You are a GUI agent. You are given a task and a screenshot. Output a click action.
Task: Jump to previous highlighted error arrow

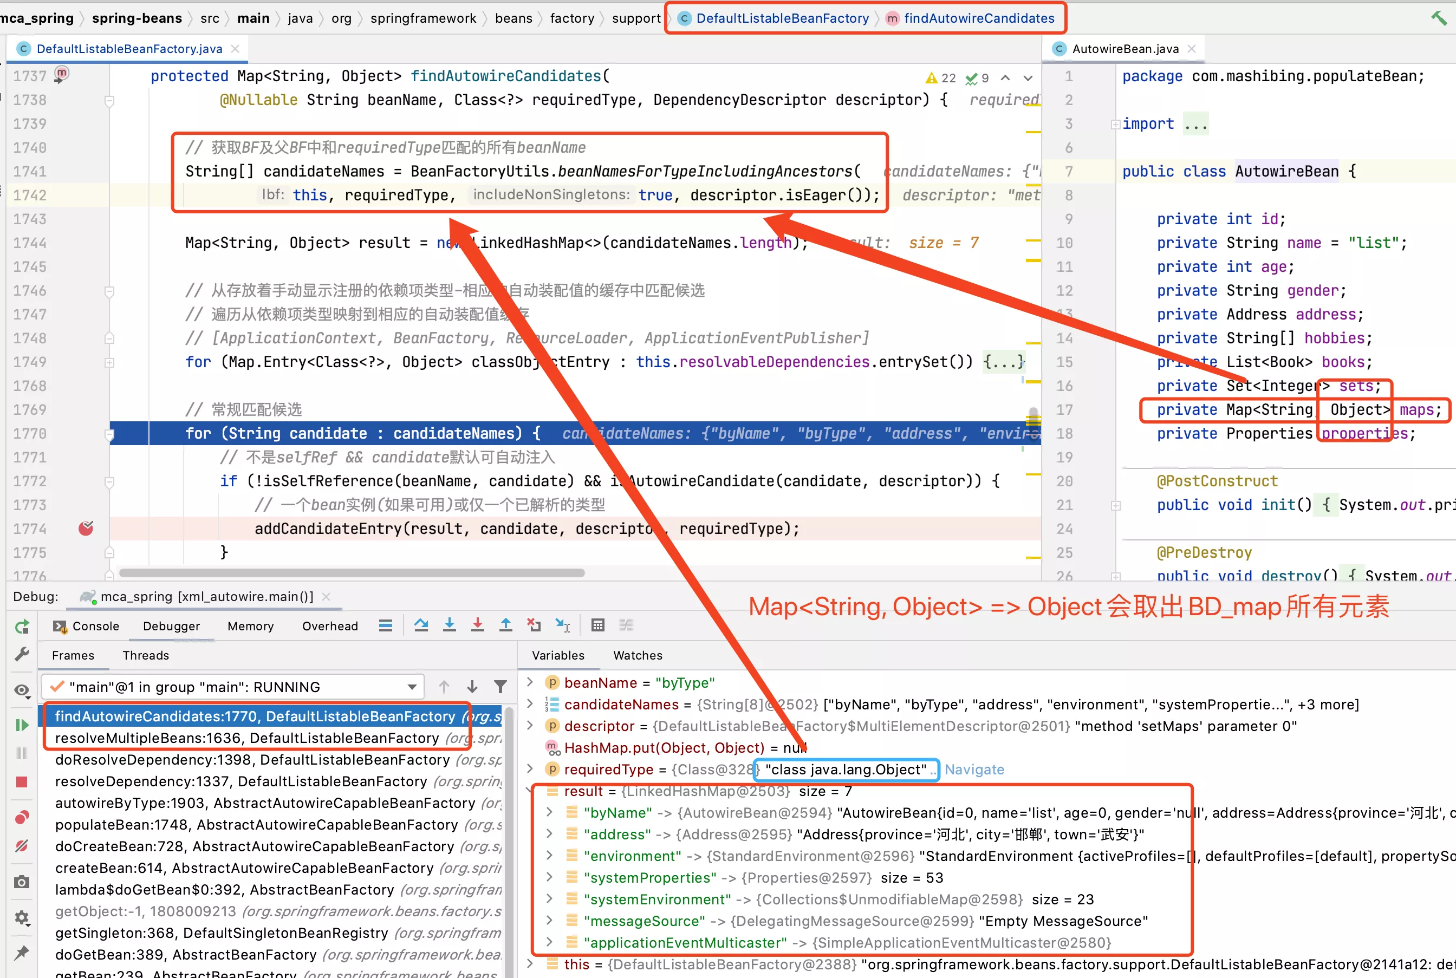click(x=1005, y=78)
